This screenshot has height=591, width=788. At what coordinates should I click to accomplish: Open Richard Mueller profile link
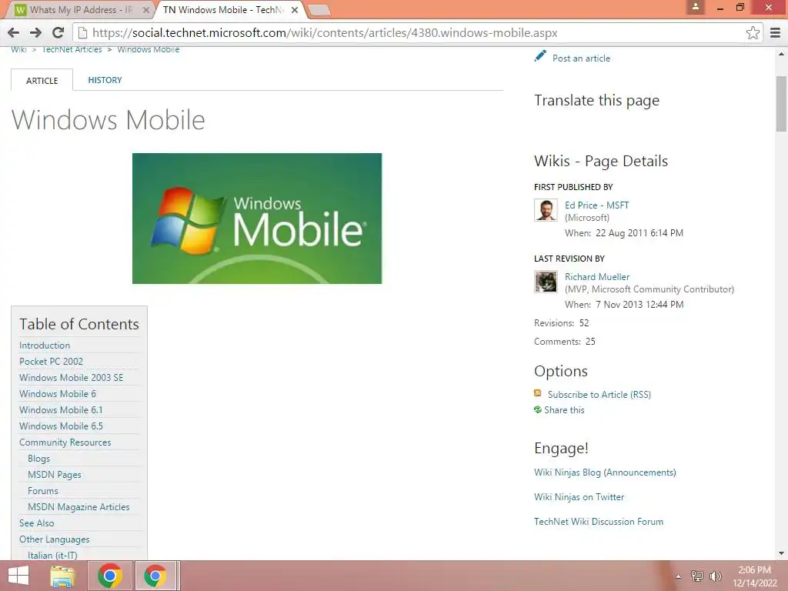click(597, 276)
